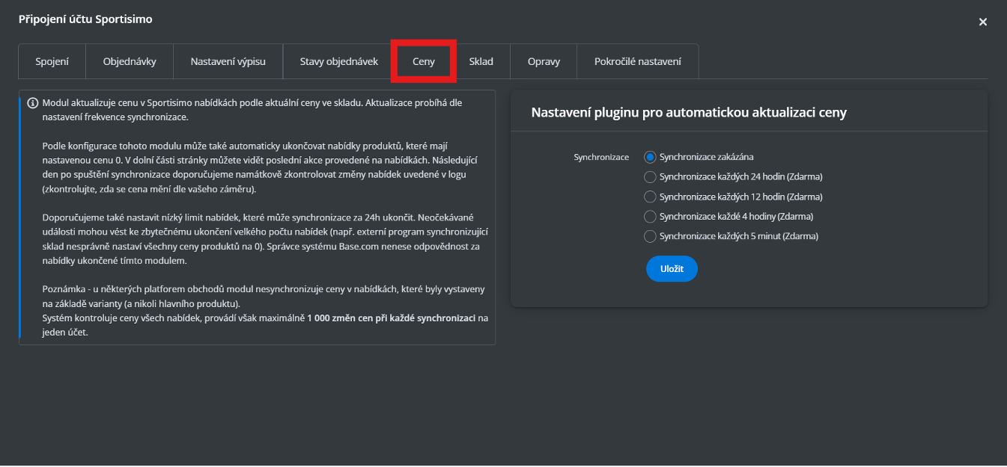This screenshot has width=1007, height=467.
Task: Click the bold text "1 000 změn cen"
Action: [x=341, y=318]
